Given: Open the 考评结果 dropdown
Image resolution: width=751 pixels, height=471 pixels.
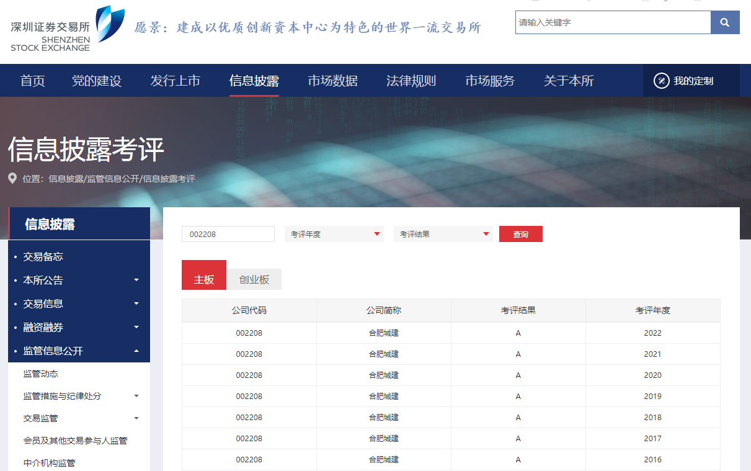Looking at the screenshot, I should [x=443, y=234].
